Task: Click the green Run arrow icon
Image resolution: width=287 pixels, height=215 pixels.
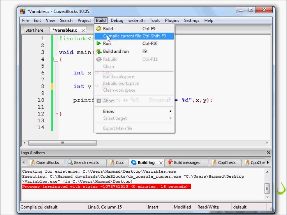Action: pos(99,43)
